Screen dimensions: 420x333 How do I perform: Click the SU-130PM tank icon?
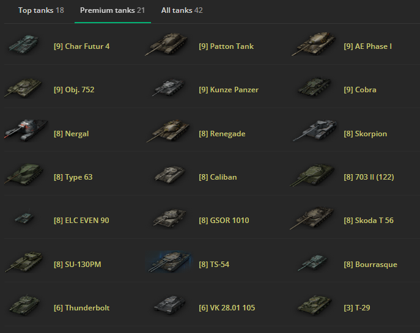[x=24, y=262]
